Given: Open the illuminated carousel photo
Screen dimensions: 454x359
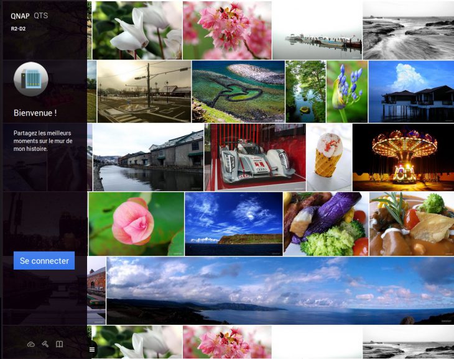Looking at the screenshot, I should pos(403,157).
